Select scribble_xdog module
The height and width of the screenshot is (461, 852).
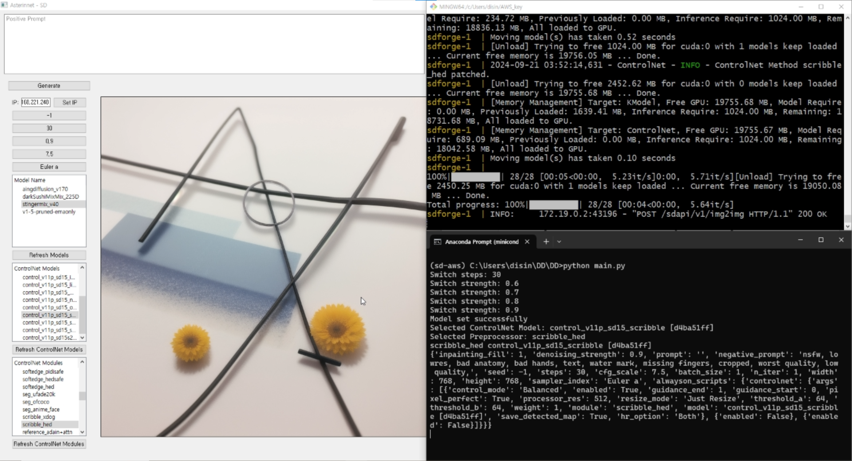(x=39, y=417)
